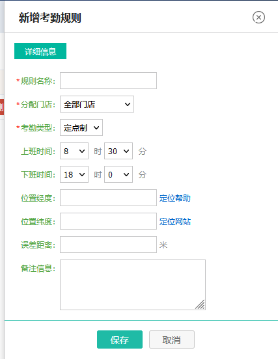Click the 位置纬度 input field
The height and width of the screenshot is (359, 278).
(x=109, y=221)
